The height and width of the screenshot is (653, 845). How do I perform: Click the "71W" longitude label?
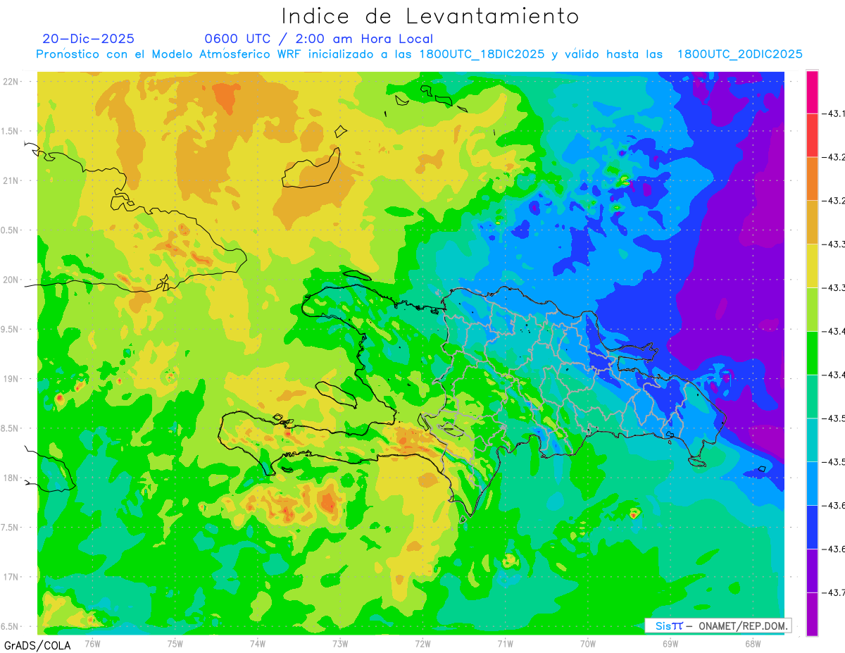pyautogui.click(x=505, y=643)
